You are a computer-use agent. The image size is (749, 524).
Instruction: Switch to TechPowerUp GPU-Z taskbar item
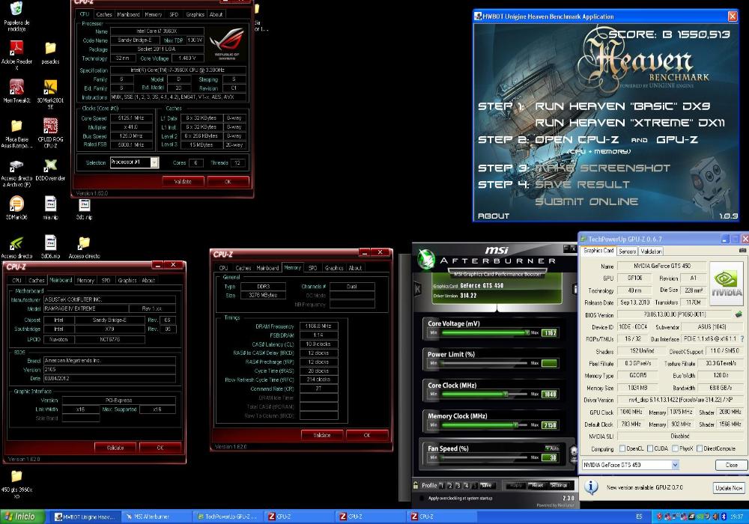pos(227,517)
